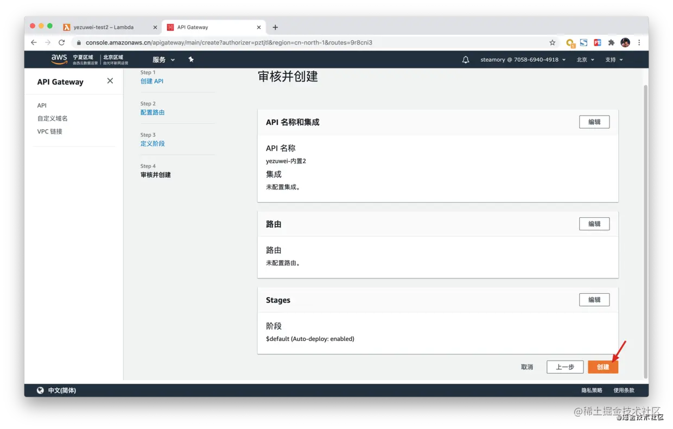Click the orange 创建 button
This screenshot has height=429, width=673.
(x=603, y=367)
